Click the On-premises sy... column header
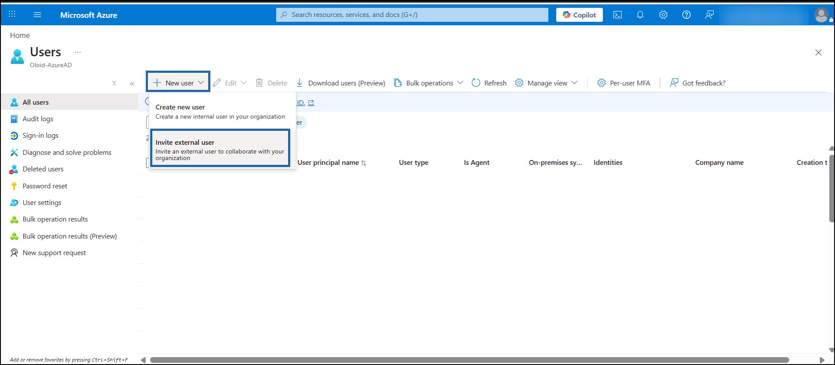 click(x=555, y=163)
